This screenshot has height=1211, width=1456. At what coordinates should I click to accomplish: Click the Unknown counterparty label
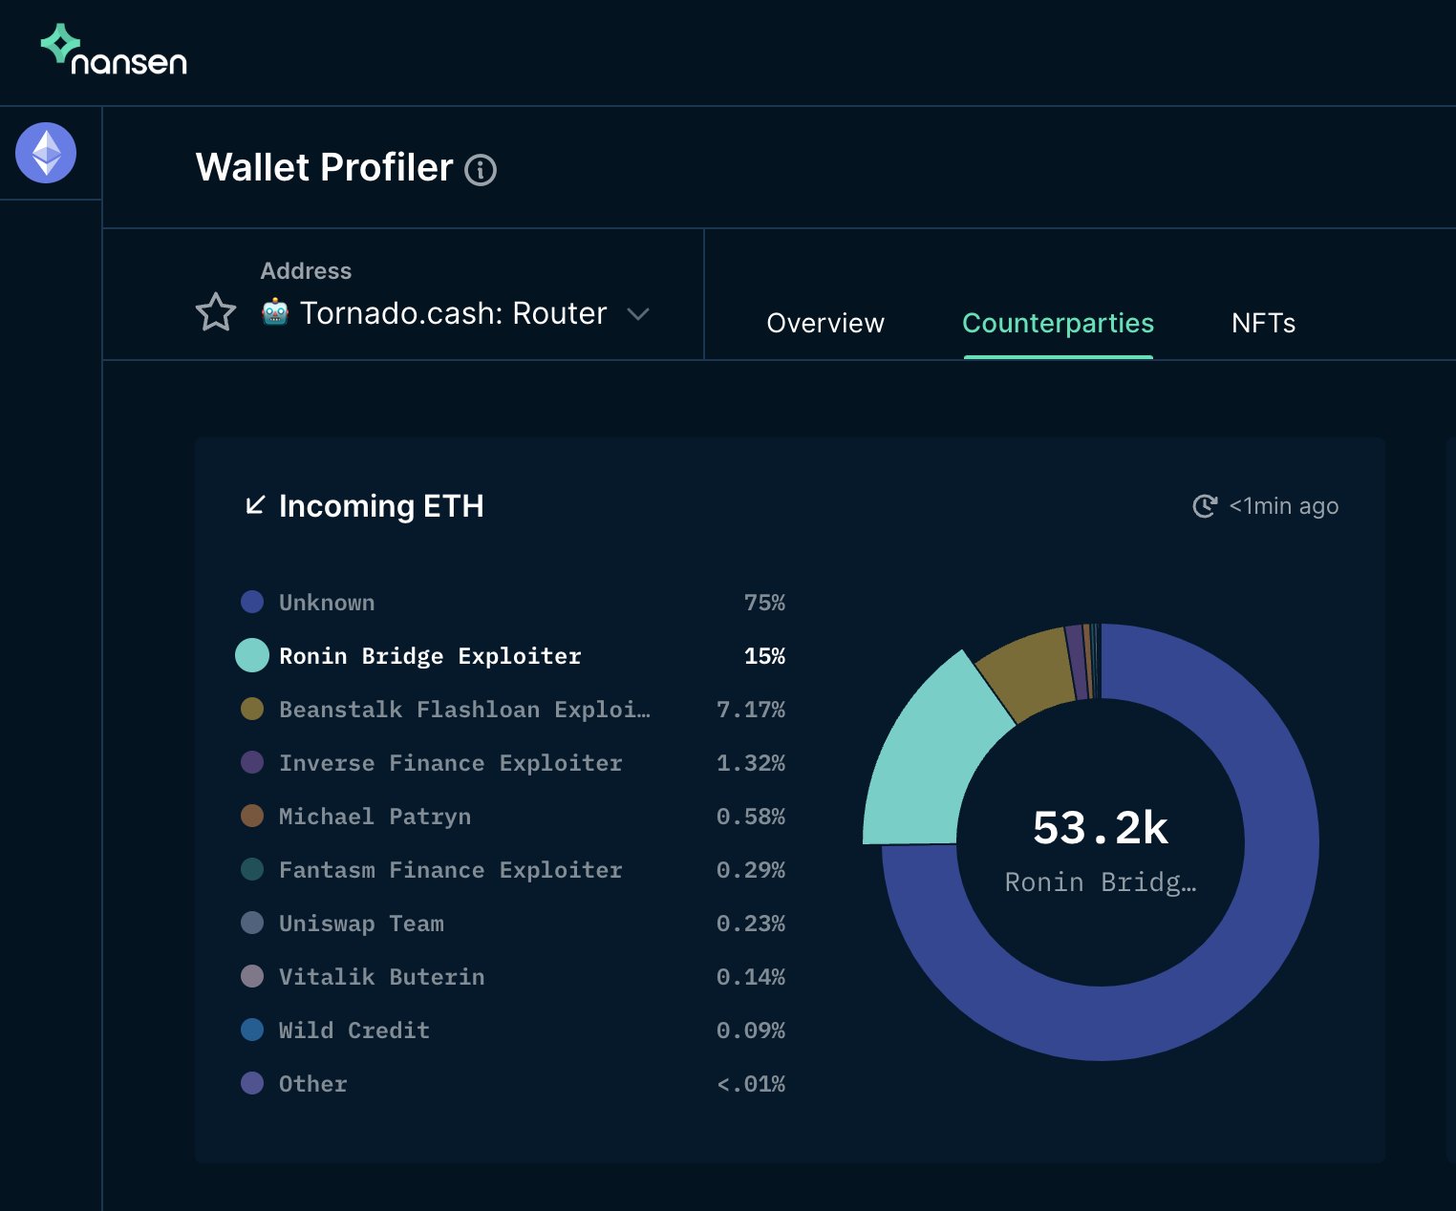pyautogui.click(x=327, y=603)
